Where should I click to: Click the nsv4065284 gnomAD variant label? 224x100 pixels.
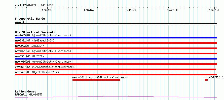(43, 35)
